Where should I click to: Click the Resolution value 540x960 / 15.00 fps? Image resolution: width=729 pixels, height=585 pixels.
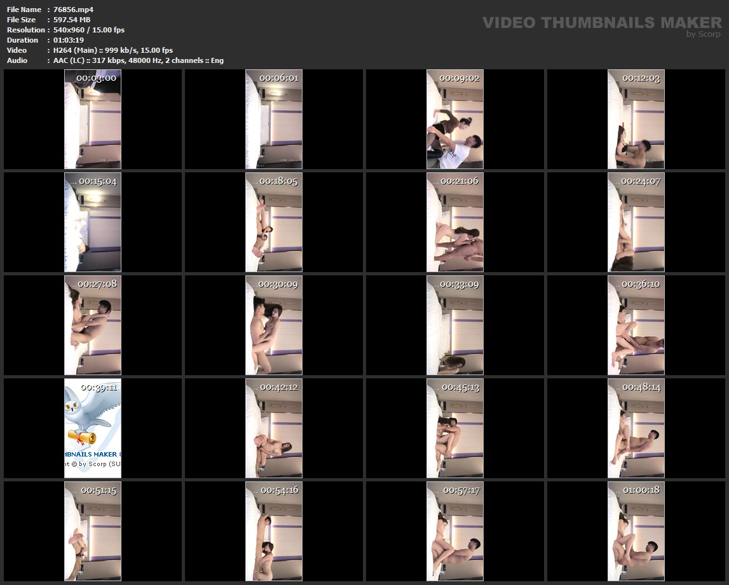(89, 30)
